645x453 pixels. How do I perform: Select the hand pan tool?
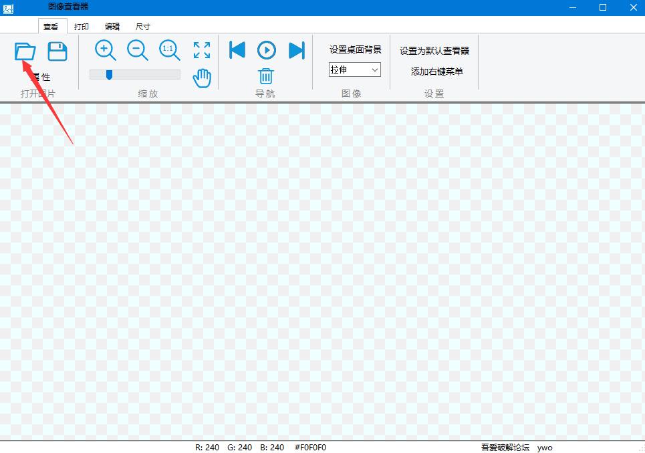click(x=202, y=78)
